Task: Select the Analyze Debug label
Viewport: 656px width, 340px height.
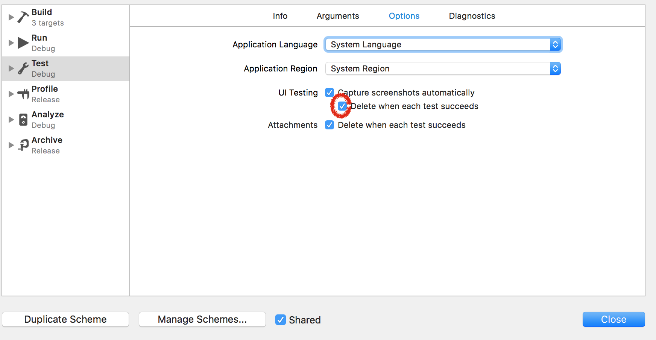Action: (x=43, y=125)
